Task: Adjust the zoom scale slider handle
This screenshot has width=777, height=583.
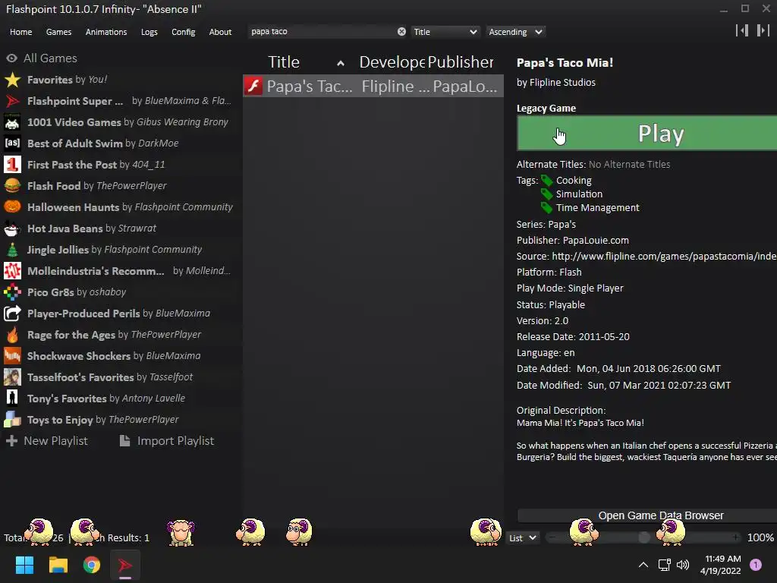Action: [643, 537]
